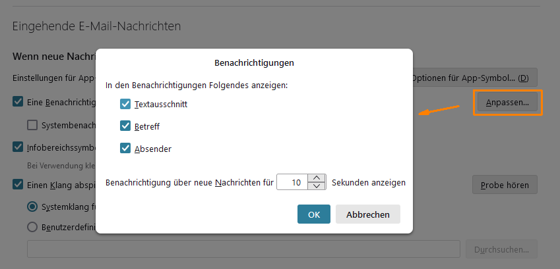Uncheck the Textausschnitt checkbox

(125, 104)
